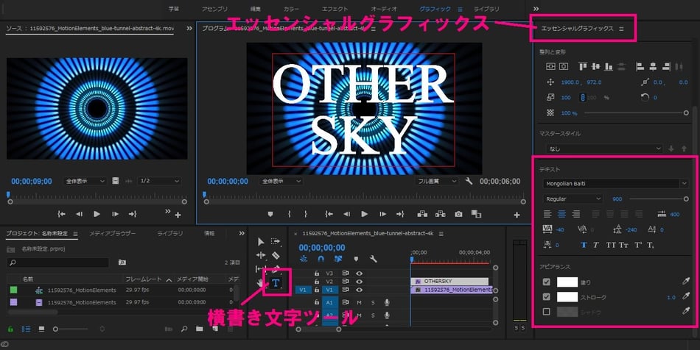Enable the シャドウ (shadow) checkbox

546,312
